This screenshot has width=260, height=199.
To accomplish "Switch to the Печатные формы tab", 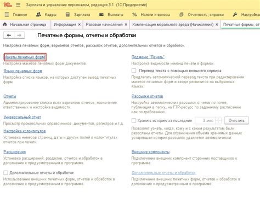I will click(x=241, y=25).
